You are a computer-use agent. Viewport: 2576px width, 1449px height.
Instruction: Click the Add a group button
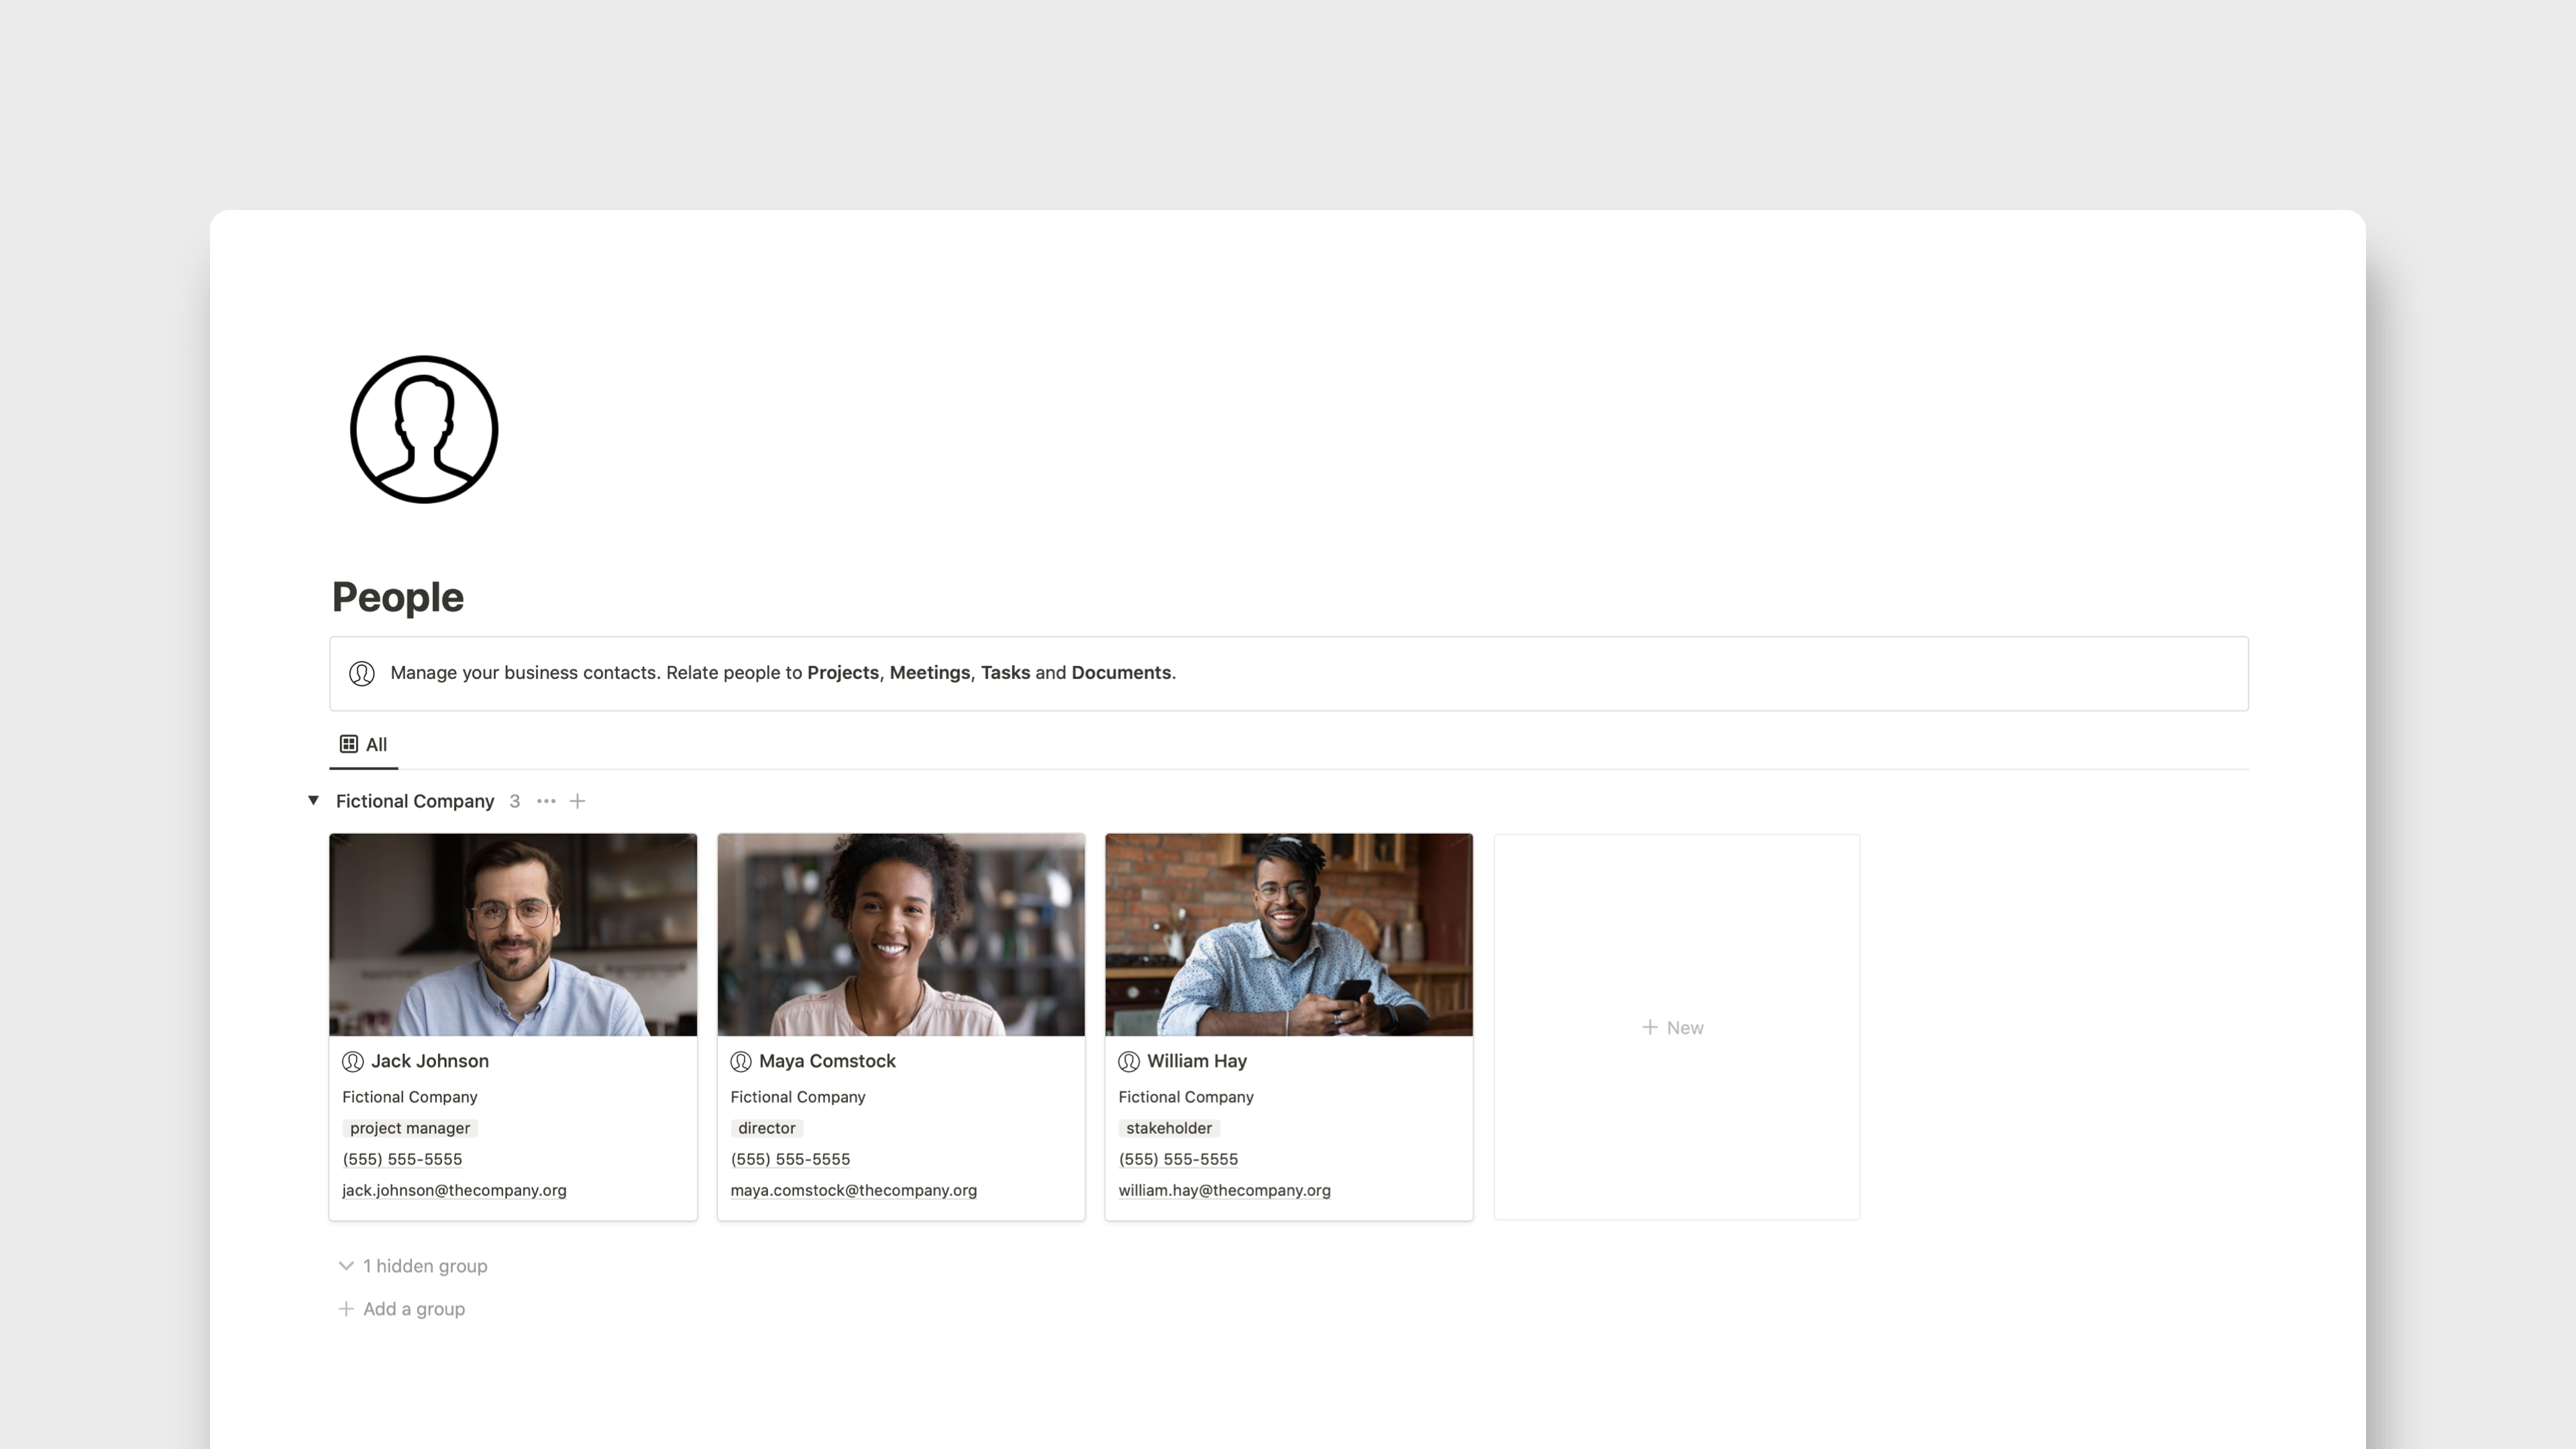402,1309
